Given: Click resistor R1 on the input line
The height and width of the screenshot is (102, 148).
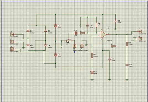Looking at the screenshot, I should [83, 33].
